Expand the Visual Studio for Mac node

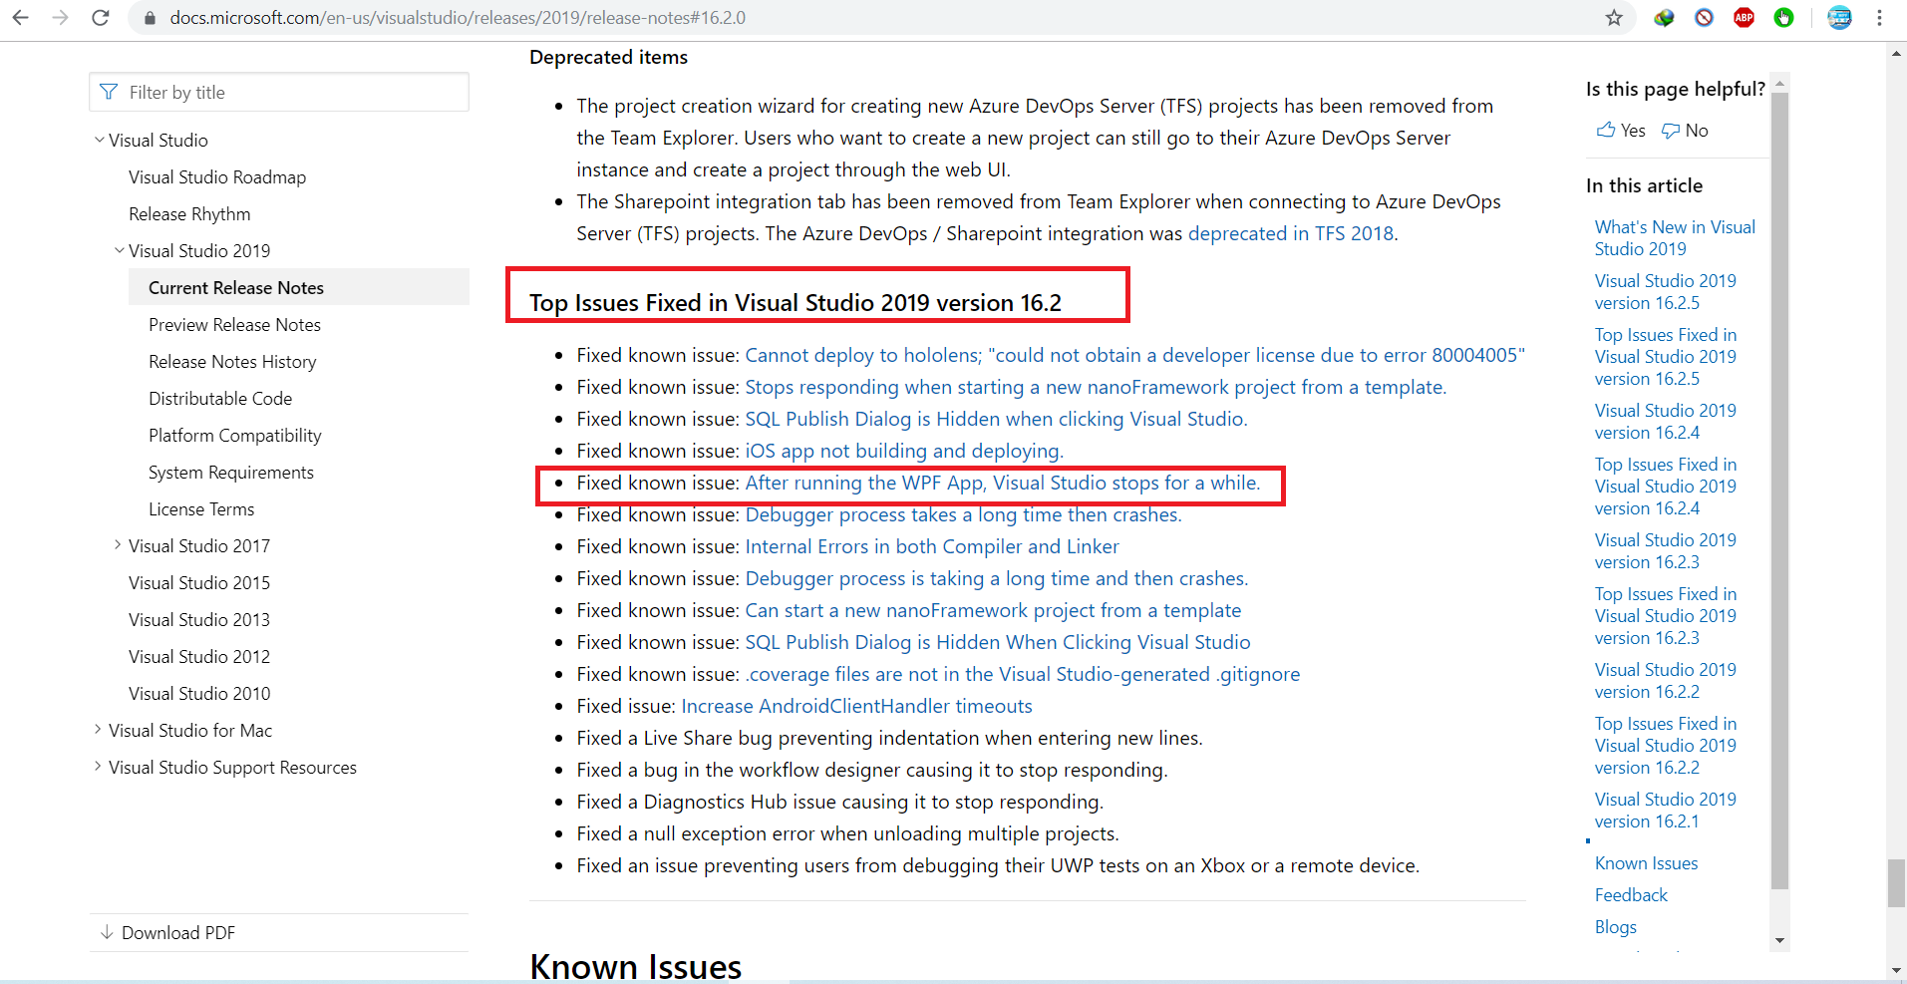tap(99, 730)
